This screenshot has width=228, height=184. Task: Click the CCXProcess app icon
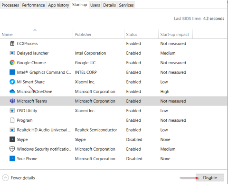[12, 43]
